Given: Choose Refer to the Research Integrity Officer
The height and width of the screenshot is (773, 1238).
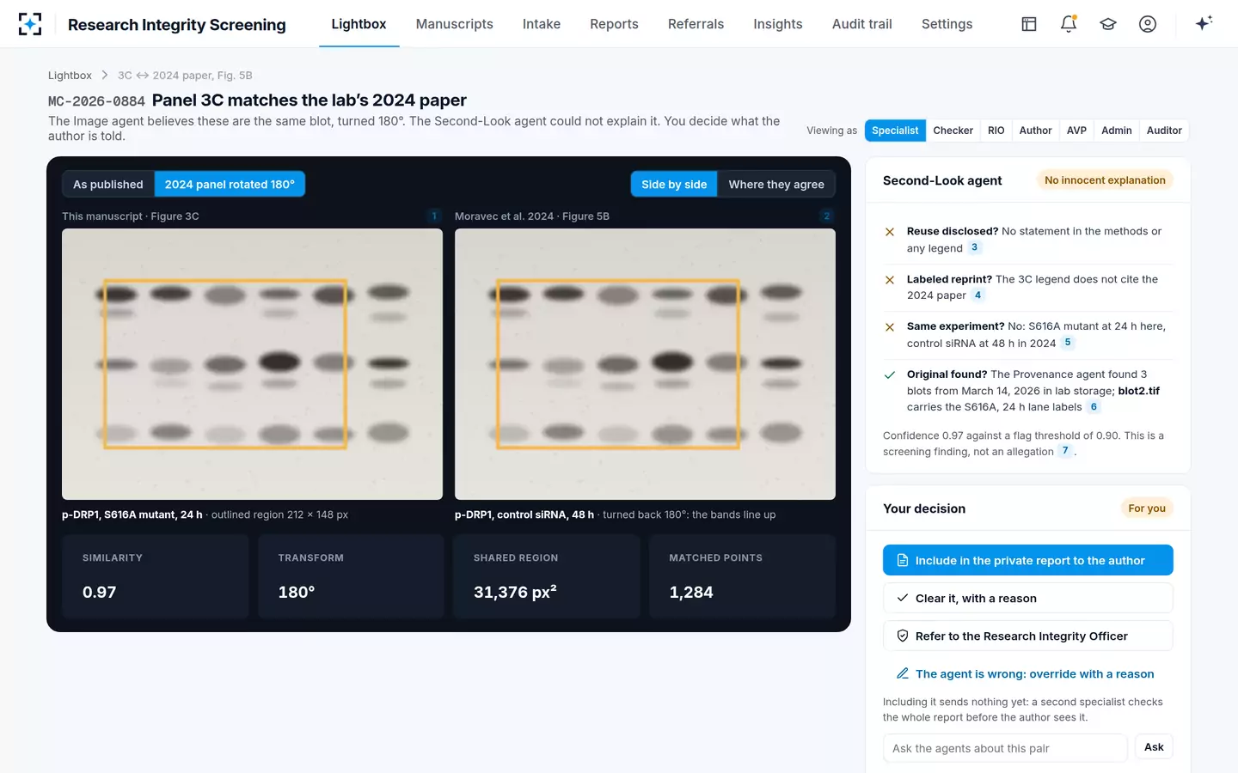Looking at the screenshot, I should click(x=1028, y=636).
